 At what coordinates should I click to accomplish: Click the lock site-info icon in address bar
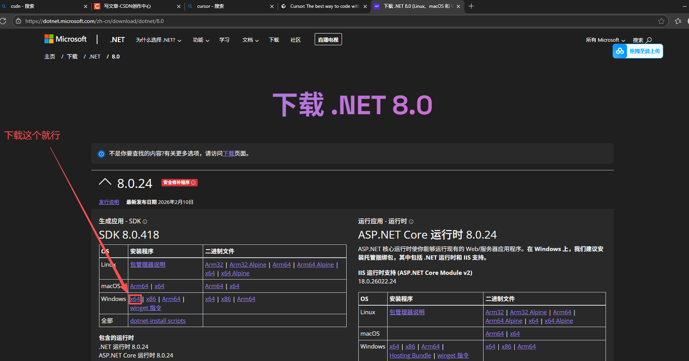coord(18,21)
